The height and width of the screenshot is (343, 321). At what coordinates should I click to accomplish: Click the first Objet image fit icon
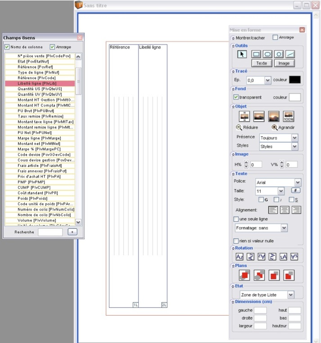(244, 116)
